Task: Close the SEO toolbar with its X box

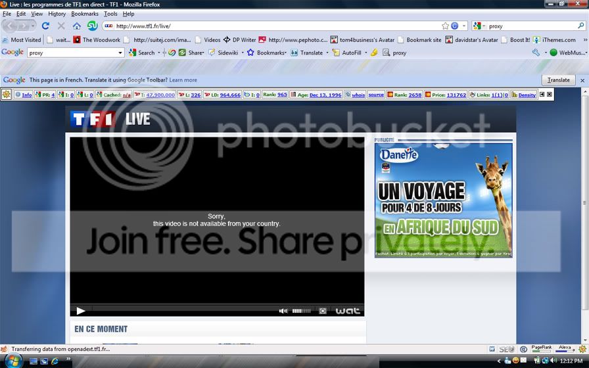Action: coord(550,94)
